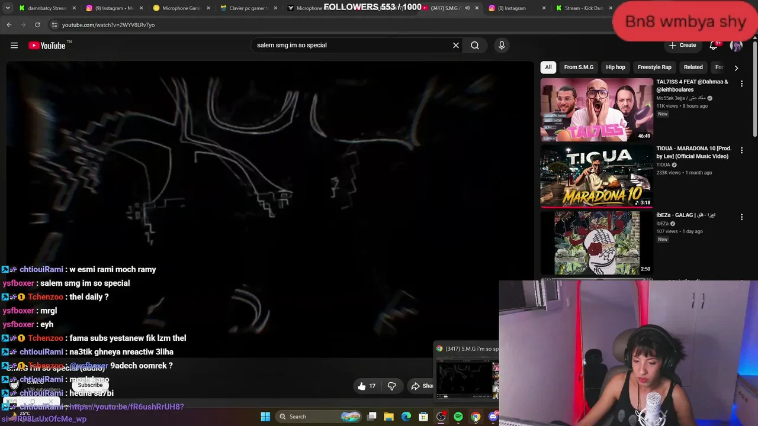The width and height of the screenshot is (758, 426).
Task: Switch to OBS Studio on the taskbar
Action: [x=441, y=417]
